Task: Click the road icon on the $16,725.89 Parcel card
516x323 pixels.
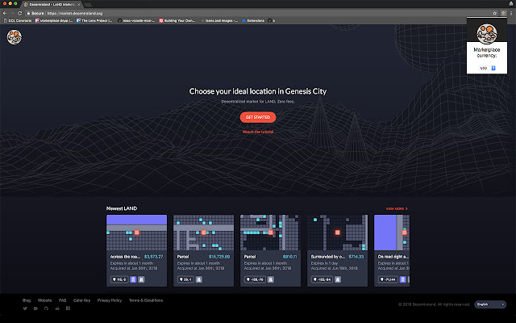Action: 199,279
